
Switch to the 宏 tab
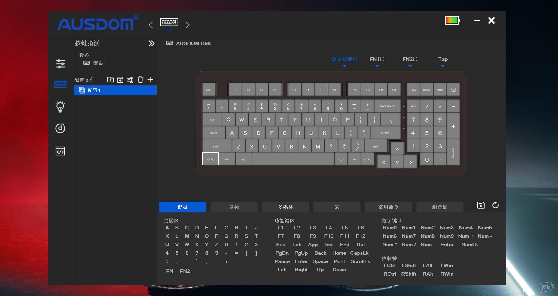[337, 207]
